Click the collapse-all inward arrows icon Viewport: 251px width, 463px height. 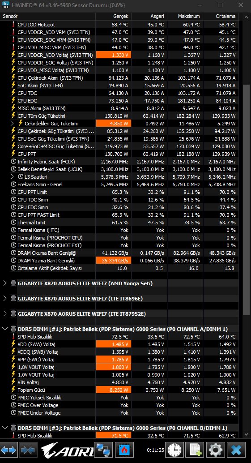click(29, 450)
